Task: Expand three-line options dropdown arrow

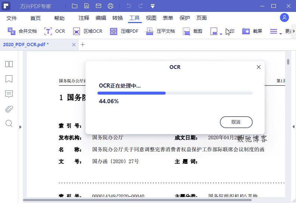Action: 281,34
